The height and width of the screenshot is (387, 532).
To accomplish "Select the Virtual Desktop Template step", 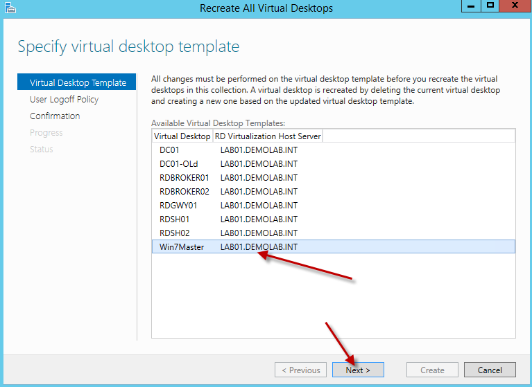I will coord(78,82).
